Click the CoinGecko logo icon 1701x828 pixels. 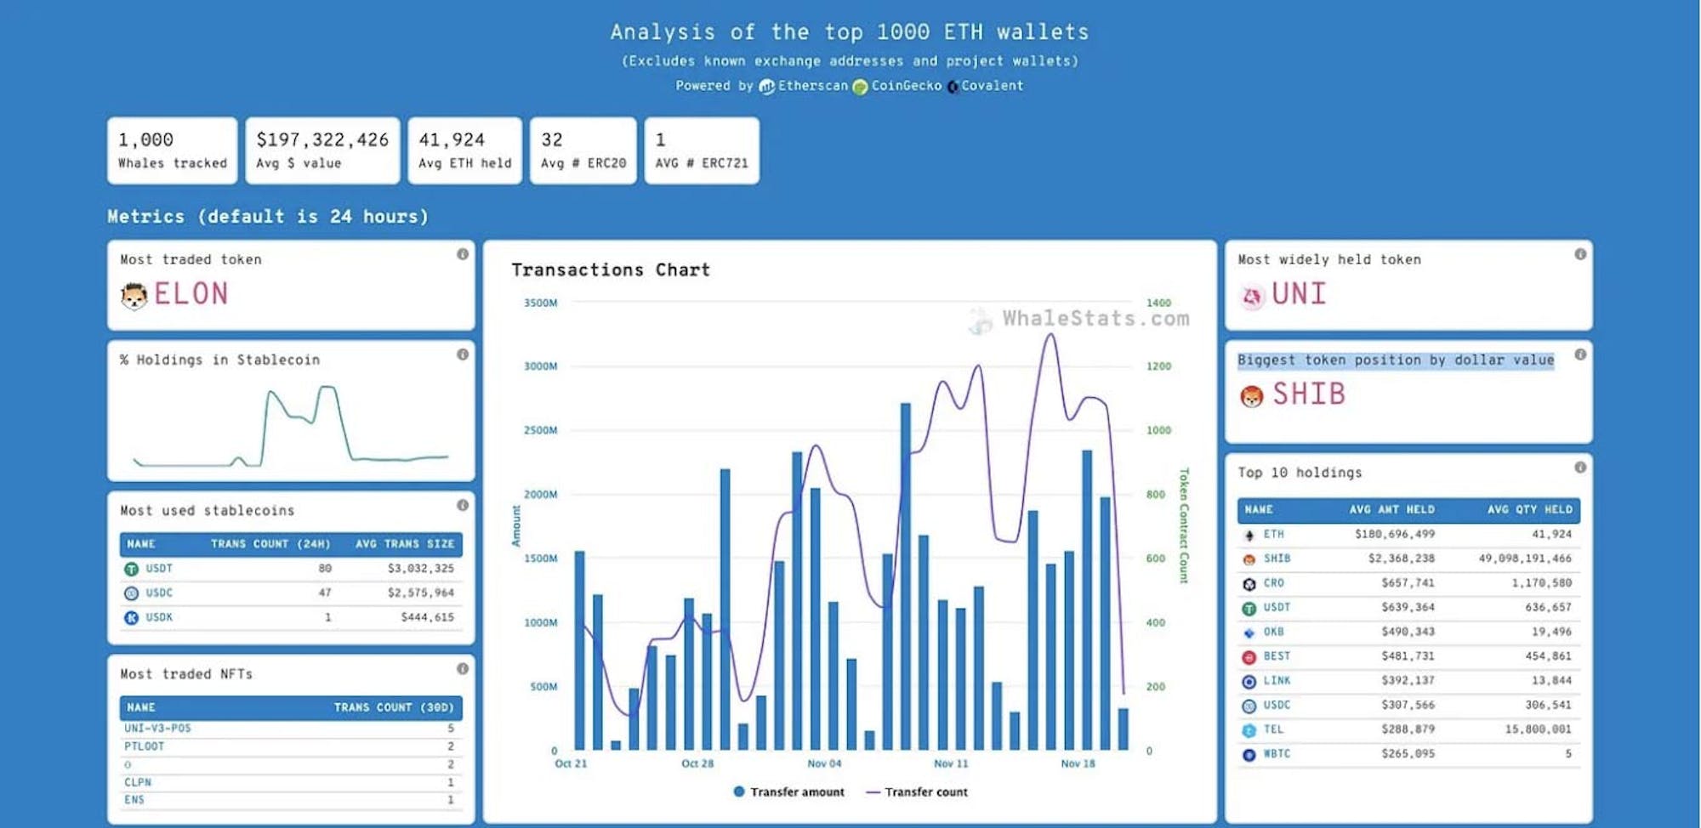(860, 87)
